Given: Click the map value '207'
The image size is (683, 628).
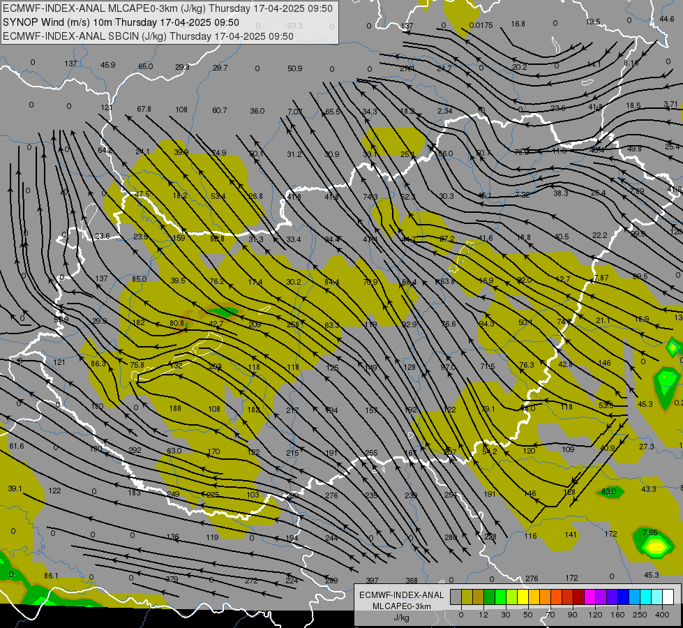Looking at the screenshot, I should coord(450,452).
